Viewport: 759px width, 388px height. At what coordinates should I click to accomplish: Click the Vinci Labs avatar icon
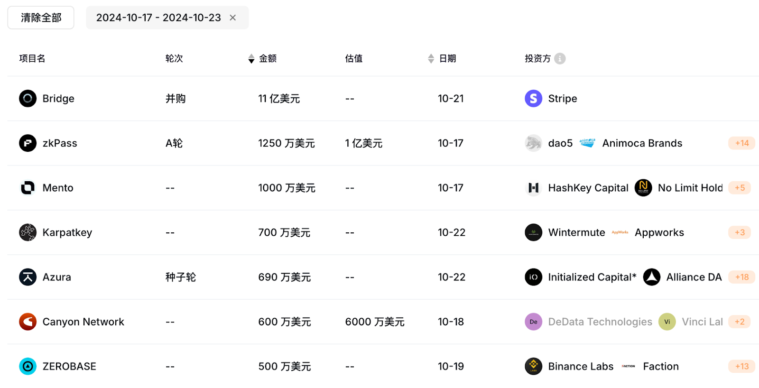coord(666,322)
